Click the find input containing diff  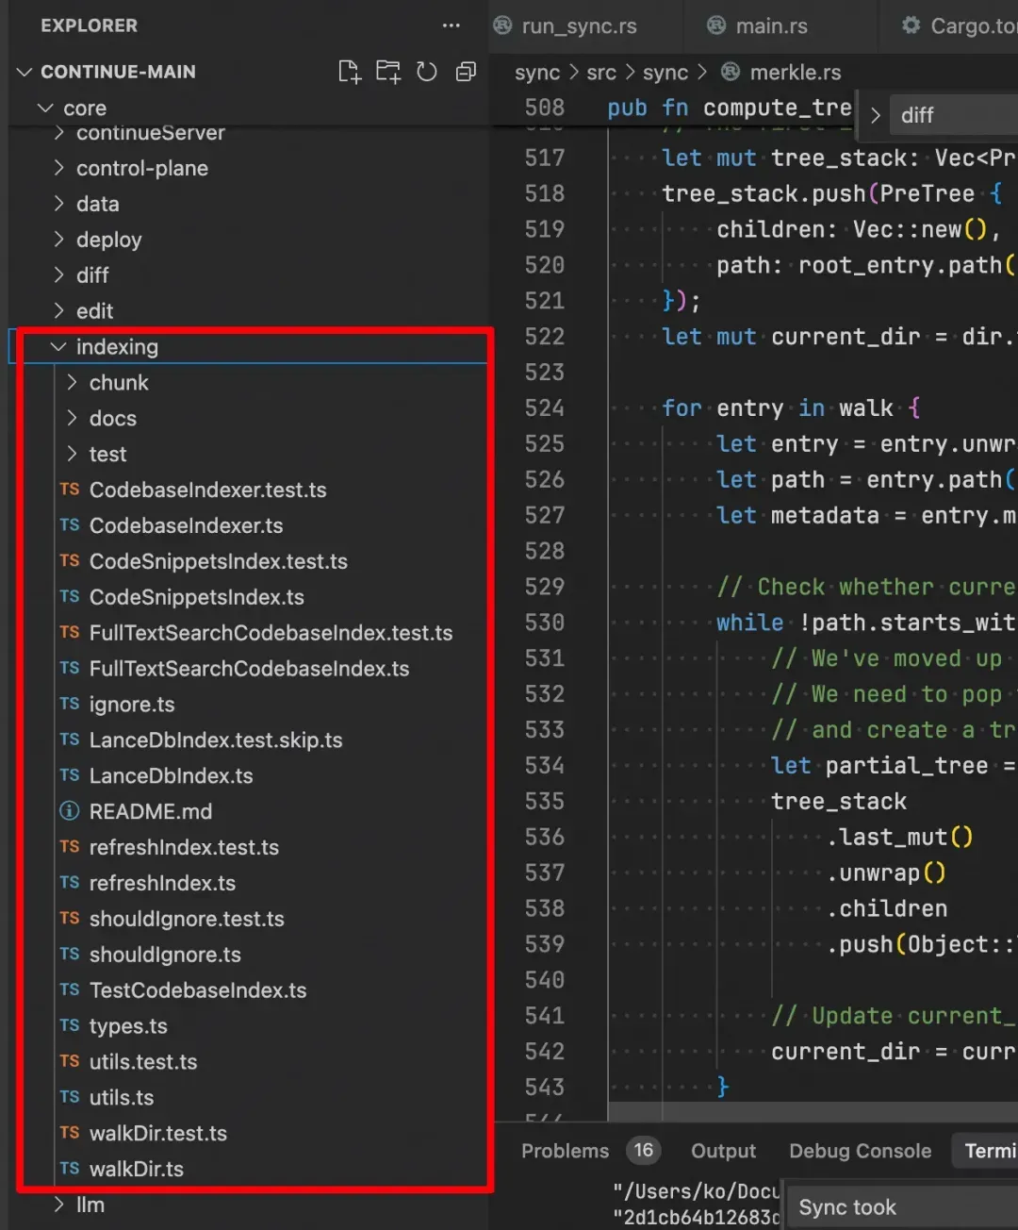955,115
